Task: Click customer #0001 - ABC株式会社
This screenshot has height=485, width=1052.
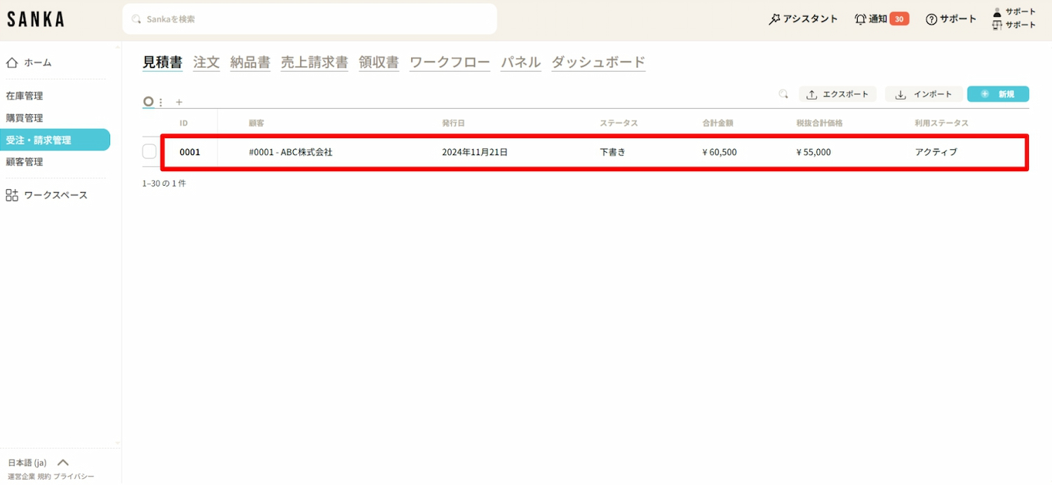Action: click(290, 151)
